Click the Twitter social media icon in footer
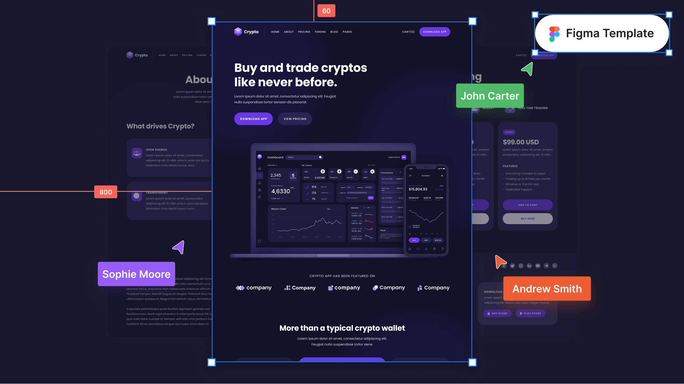This screenshot has width=684, height=384. point(513,266)
